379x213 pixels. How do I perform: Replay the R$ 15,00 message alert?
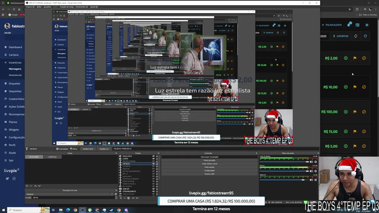coord(346,132)
